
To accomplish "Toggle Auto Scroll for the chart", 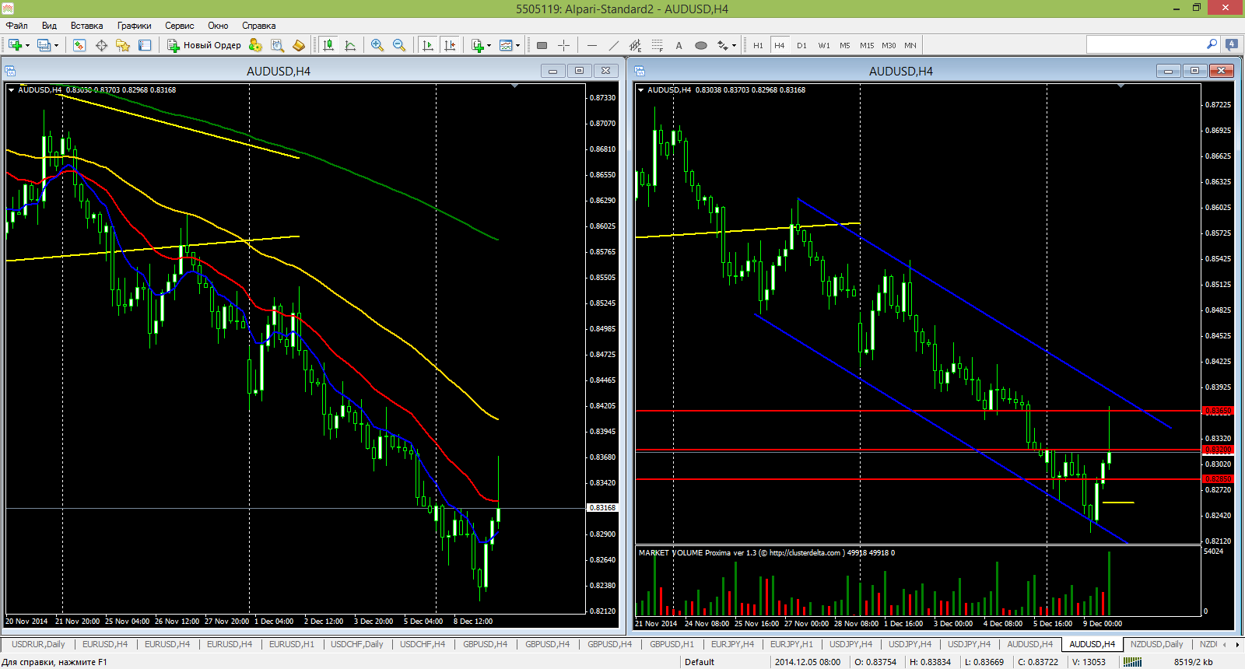I will (428, 45).
